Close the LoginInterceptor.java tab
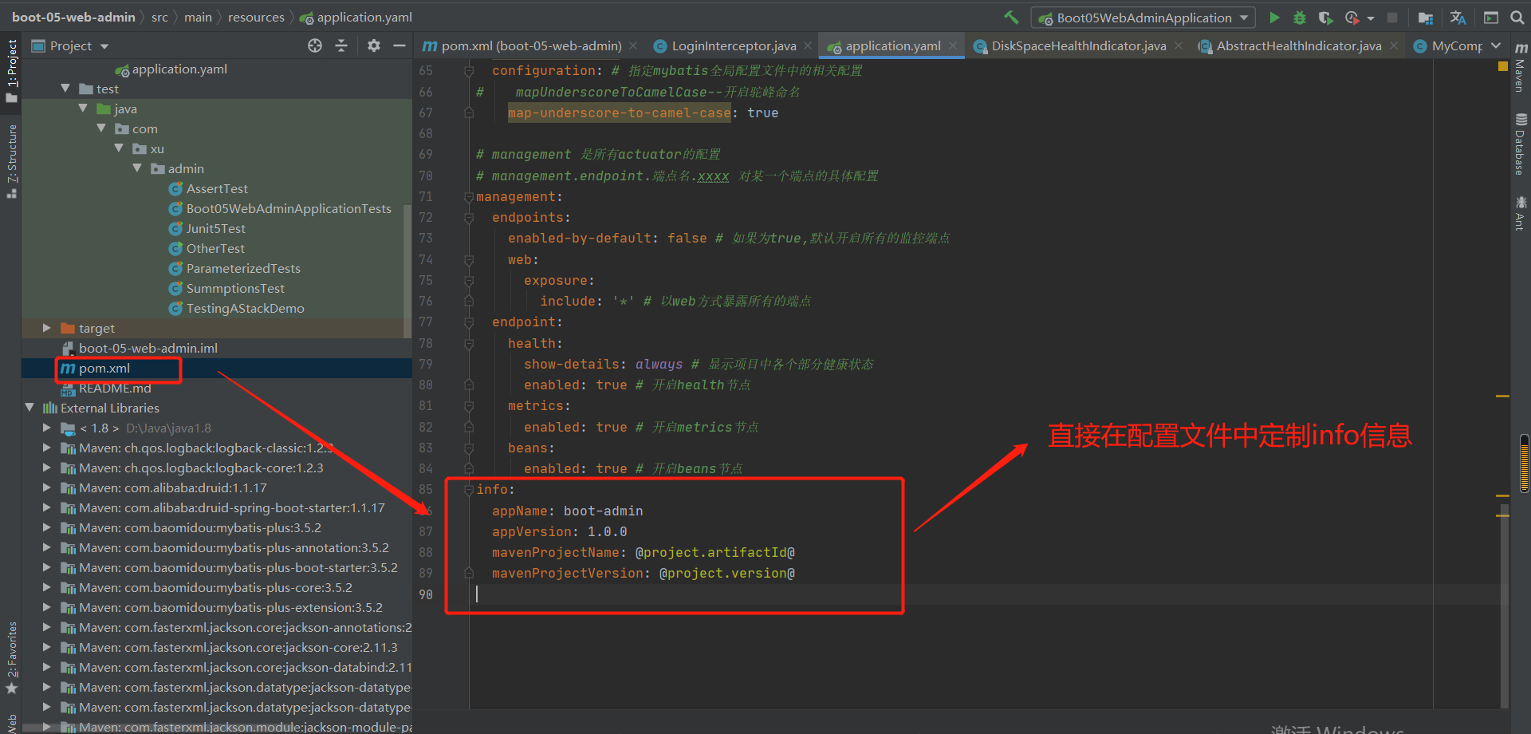Image resolution: width=1531 pixels, height=734 pixels. [x=808, y=46]
